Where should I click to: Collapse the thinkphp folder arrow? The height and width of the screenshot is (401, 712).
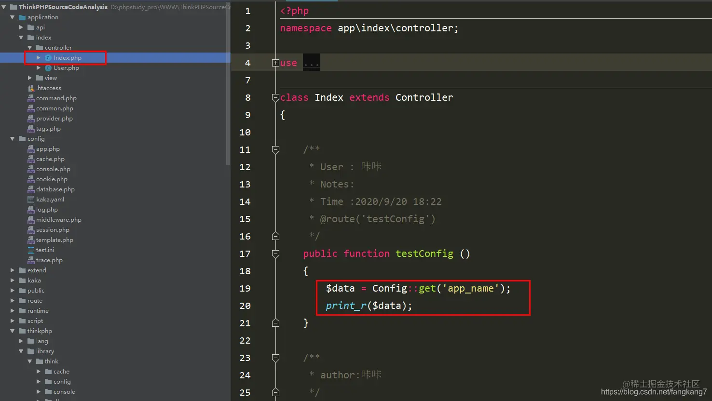click(13, 331)
